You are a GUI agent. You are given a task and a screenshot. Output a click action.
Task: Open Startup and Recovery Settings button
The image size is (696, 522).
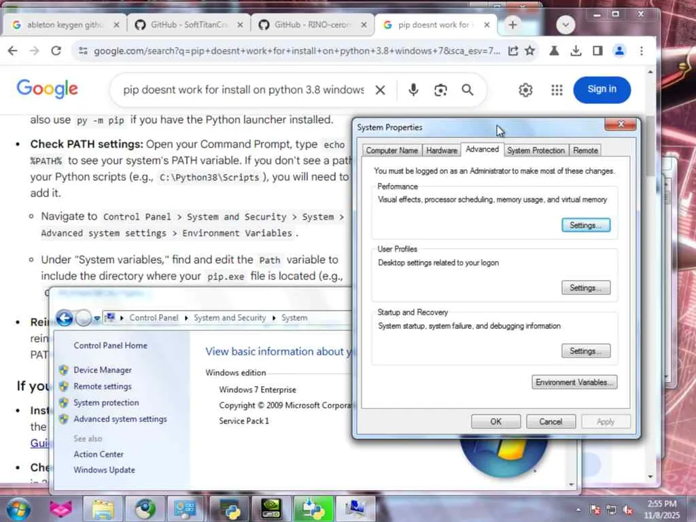tap(585, 351)
